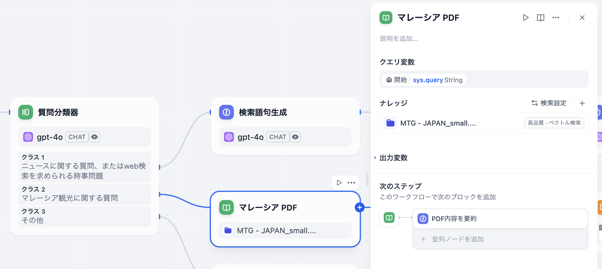602x269 pixels.
Task: Click the blue plus icon on マレーシア PDF node
Action: coord(360,208)
